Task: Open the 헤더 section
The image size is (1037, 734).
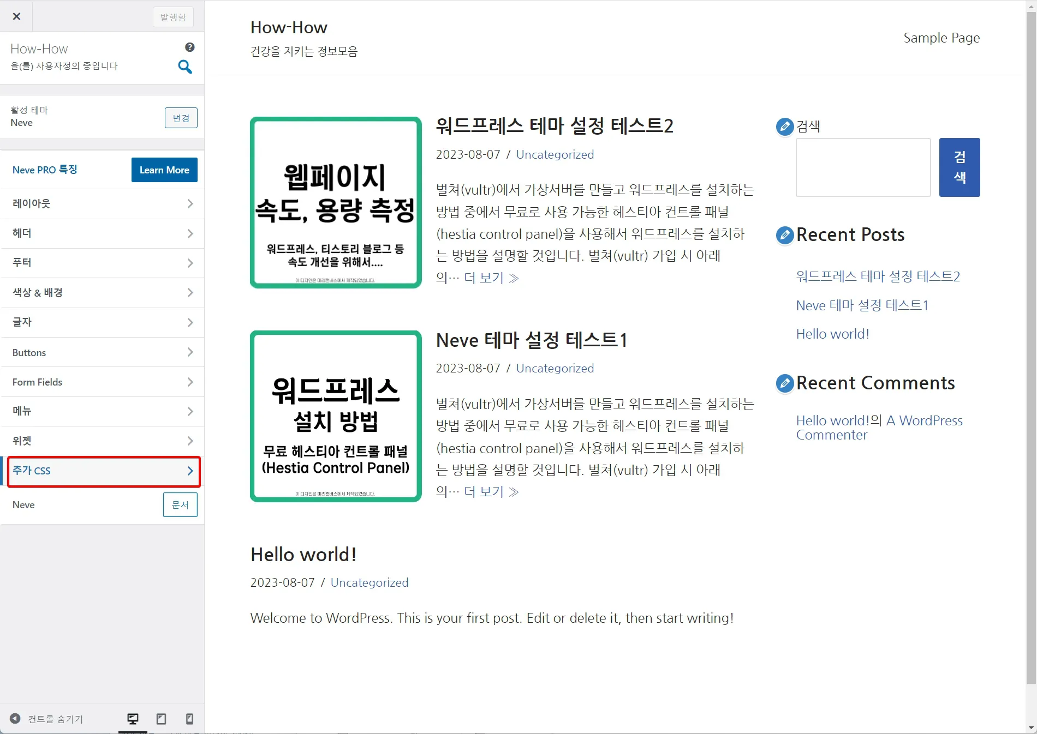Action: click(102, 233)
